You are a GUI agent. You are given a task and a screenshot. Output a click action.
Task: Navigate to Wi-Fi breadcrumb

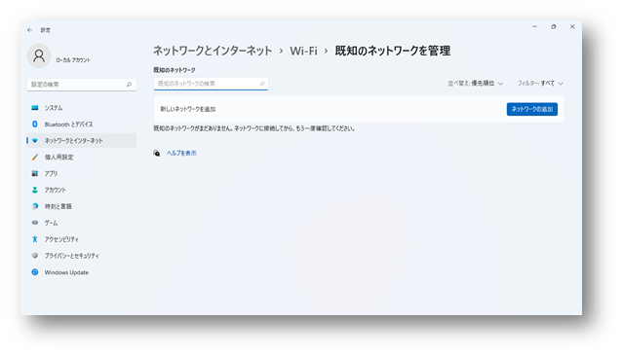[303, 51]
